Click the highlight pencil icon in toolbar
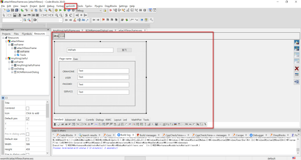The width and height of the screenshot is (301, 160). pos(75,20)
